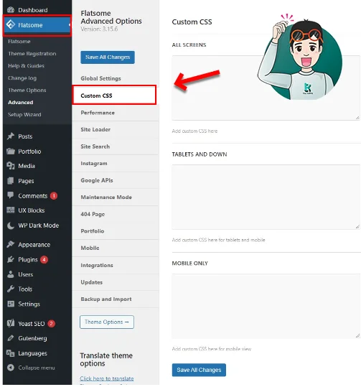
Task: Grab Mobile Only textarea resize handle
Action: coord(357,336)
